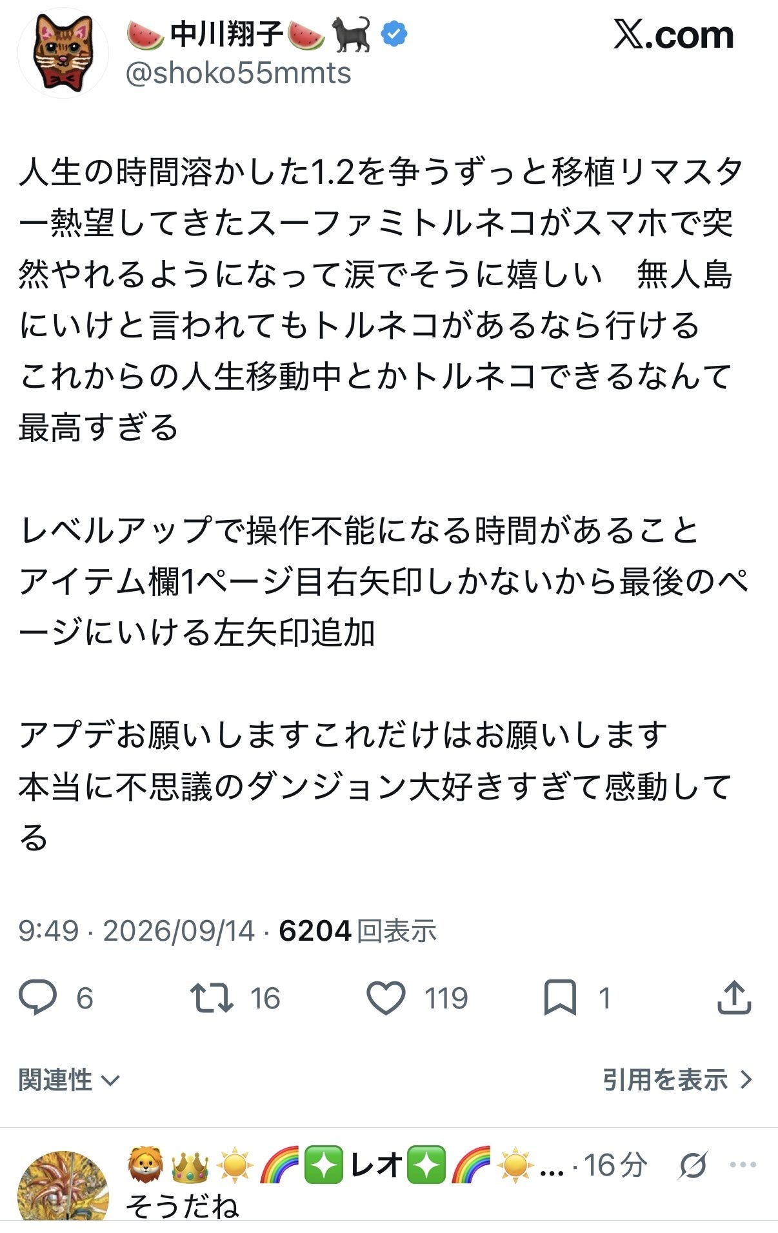Viewport: 778px width, 1233px height.
Task: Click the 9:49 · 2026/09/14 timestamp
Action: click(136, 931)
